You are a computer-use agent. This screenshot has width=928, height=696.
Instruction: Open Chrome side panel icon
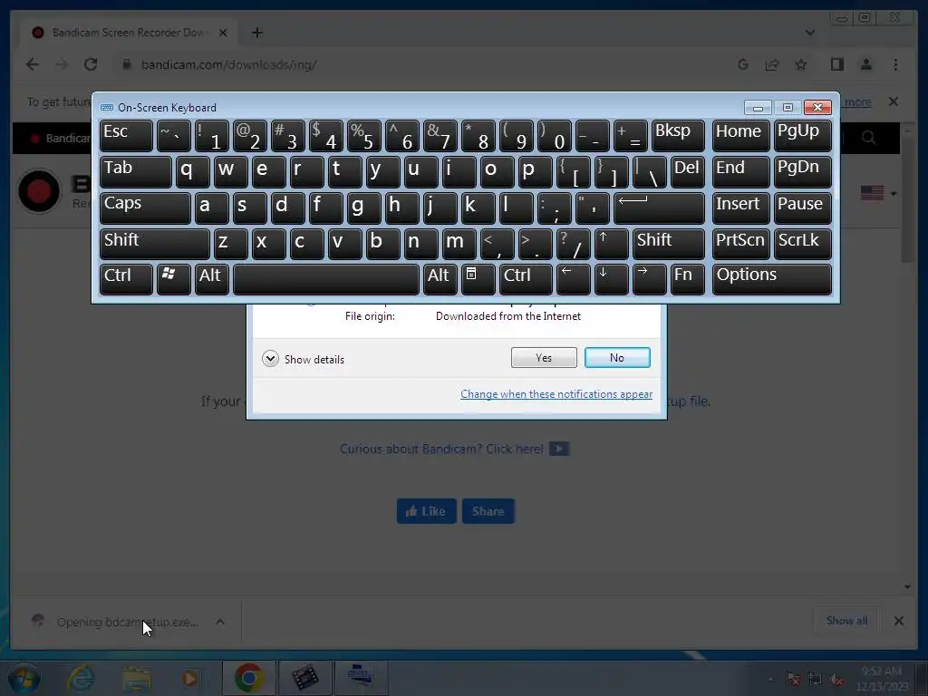point(836,64)
